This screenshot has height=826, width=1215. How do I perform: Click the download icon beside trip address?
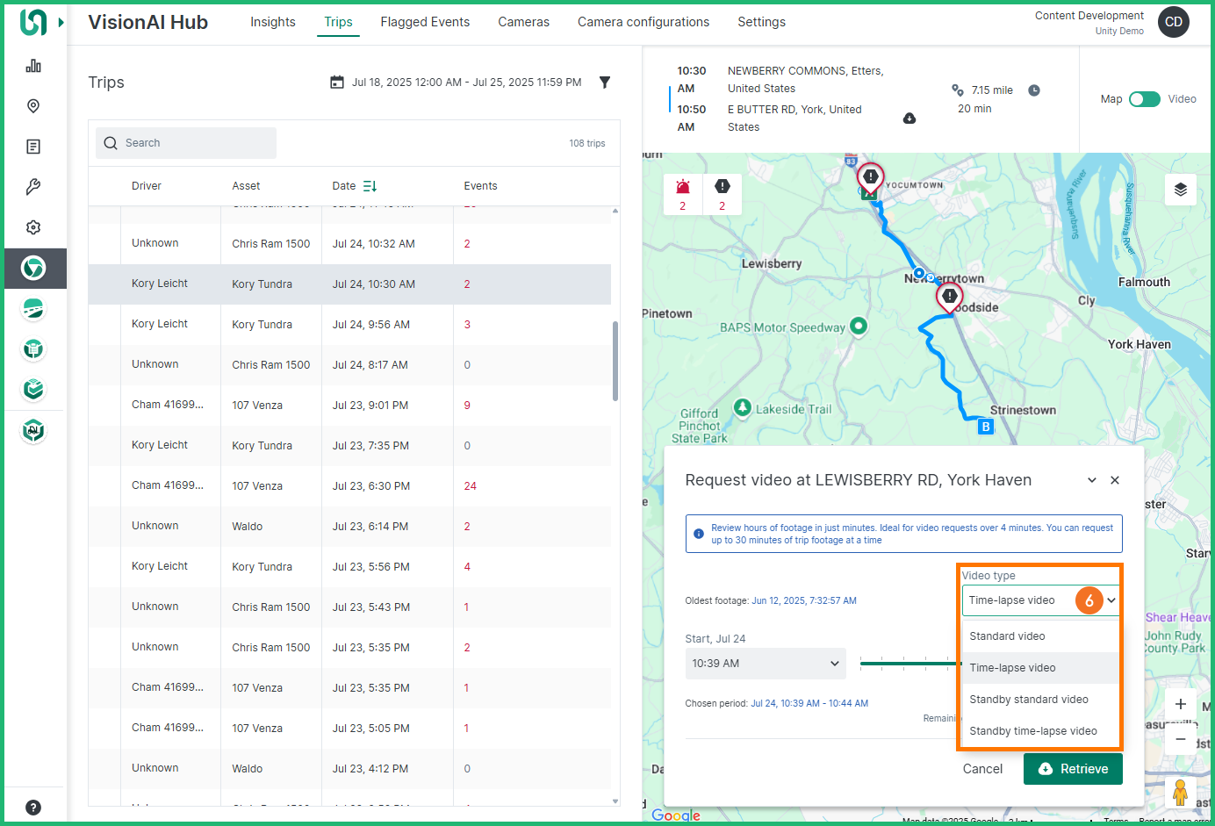click(x=909, y=119)
